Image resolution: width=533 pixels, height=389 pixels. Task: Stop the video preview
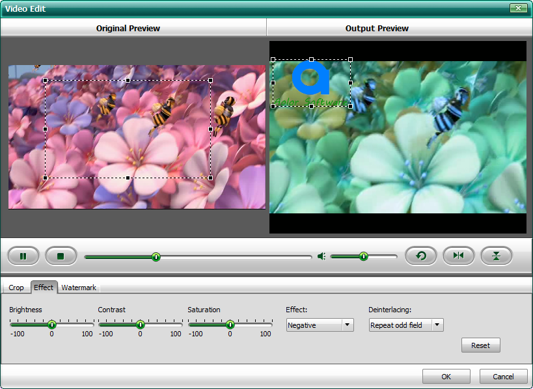point(61,256)
